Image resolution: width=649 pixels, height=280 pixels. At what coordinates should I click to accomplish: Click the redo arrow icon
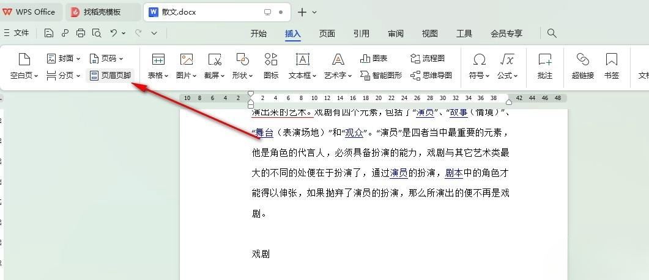(139, 33)
